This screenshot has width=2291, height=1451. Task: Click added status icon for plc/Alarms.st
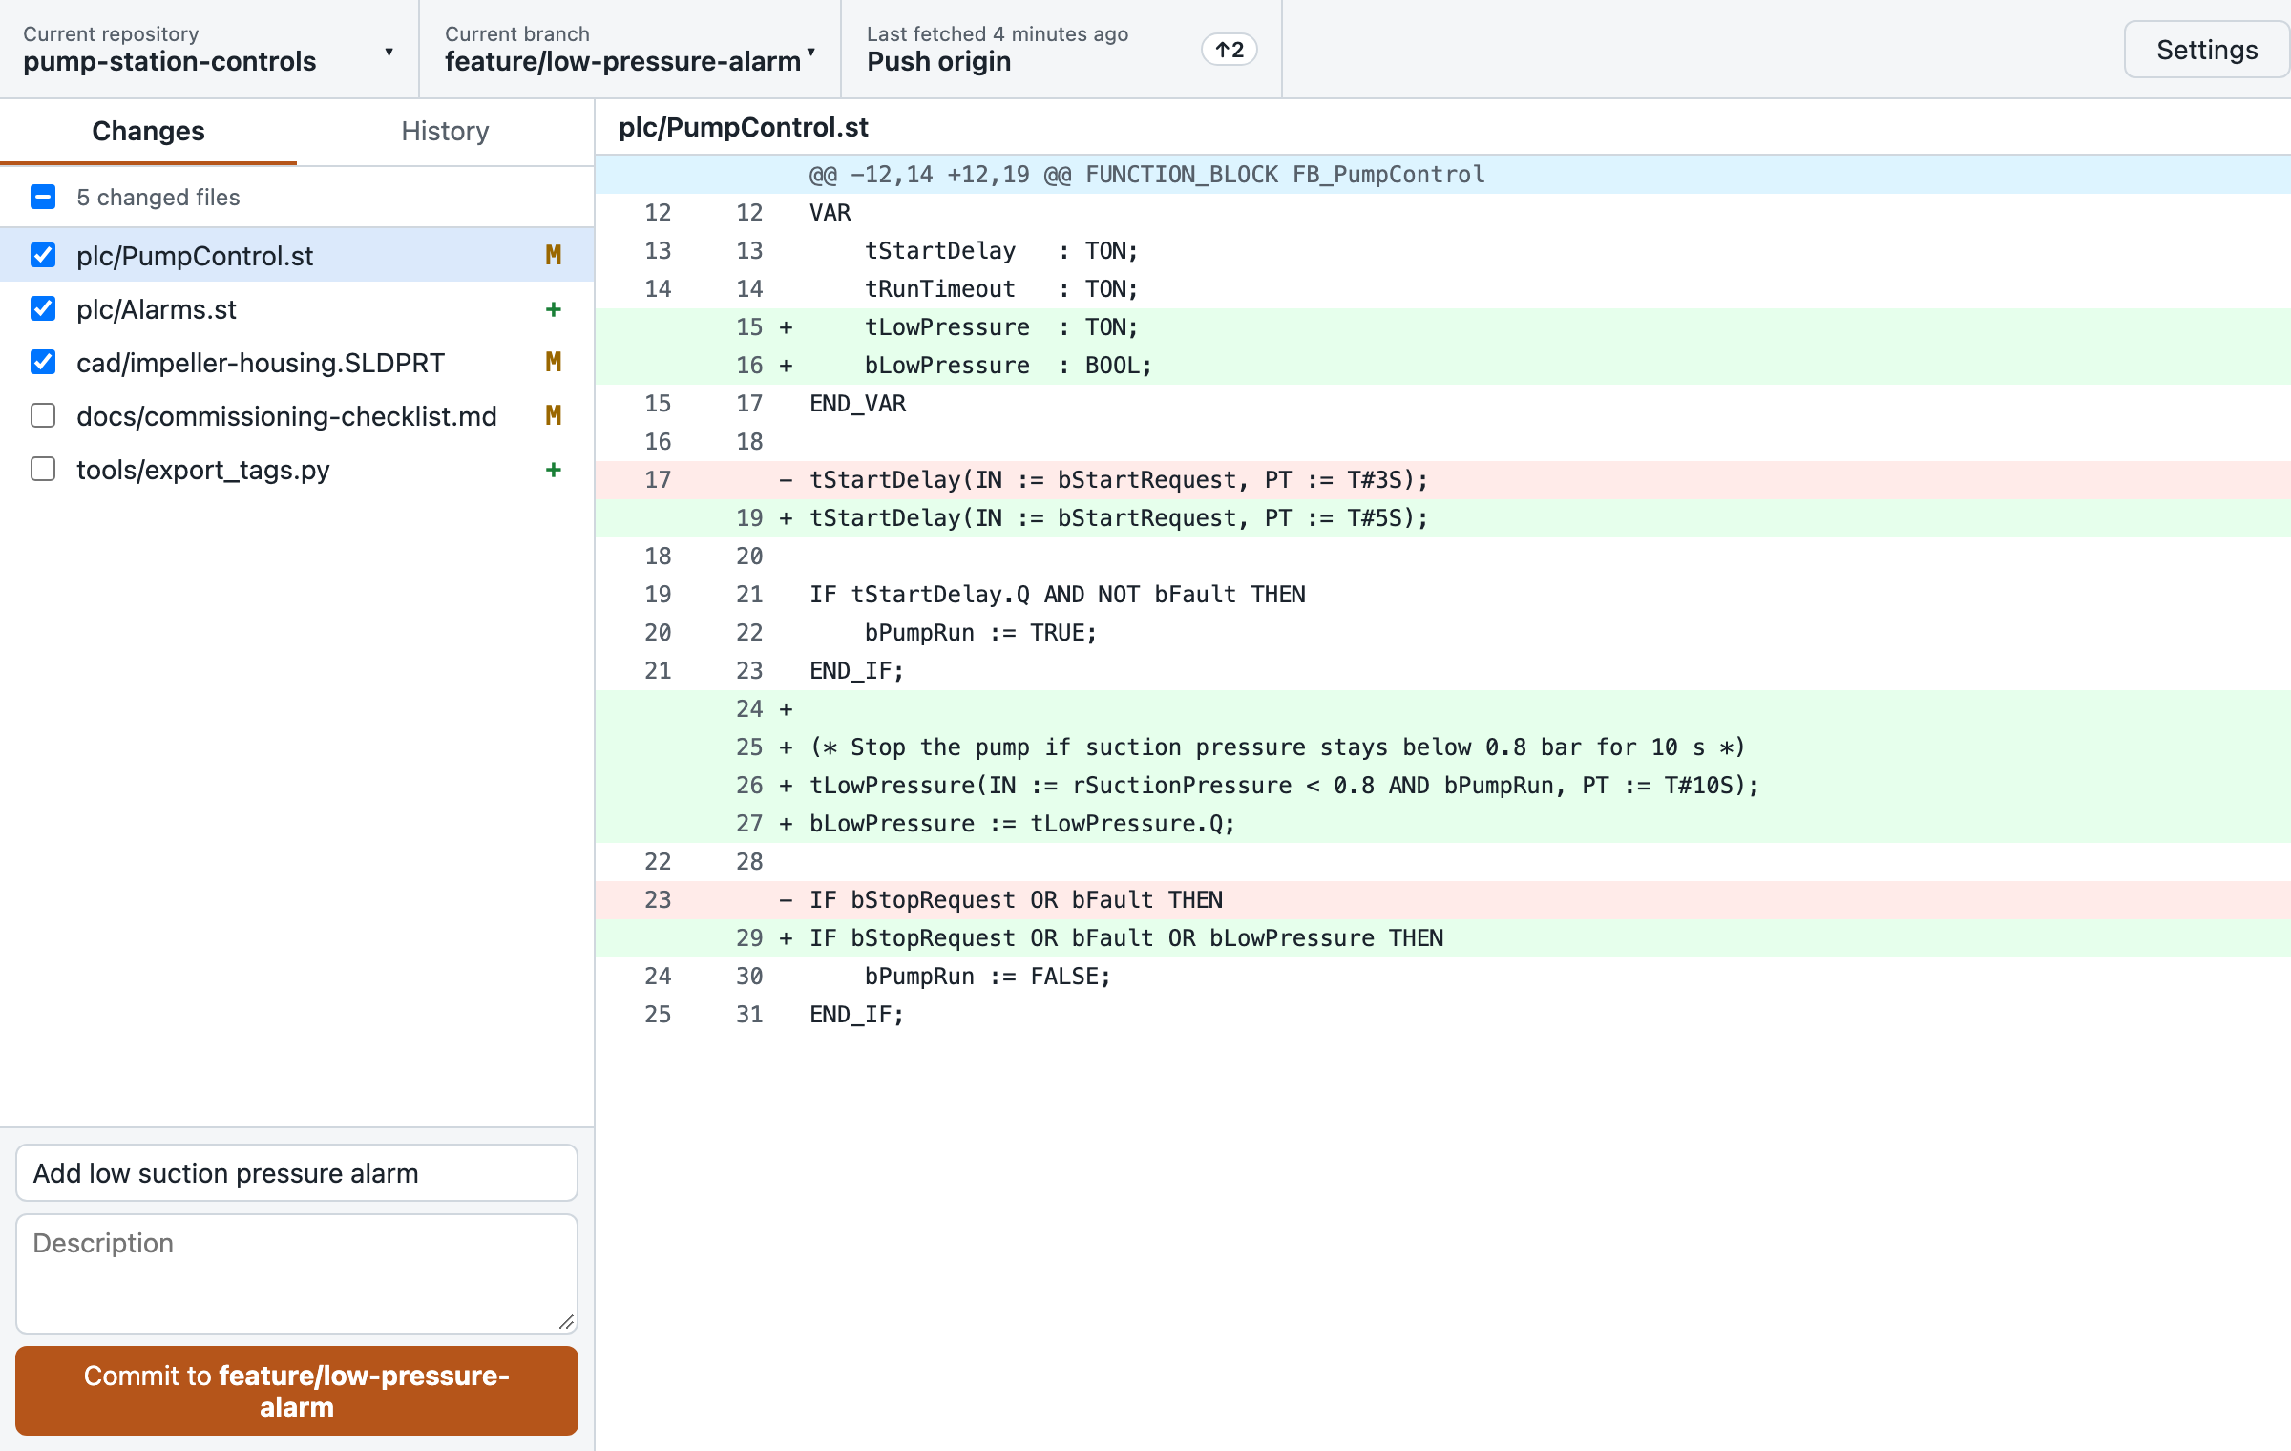tap(554, 309)
